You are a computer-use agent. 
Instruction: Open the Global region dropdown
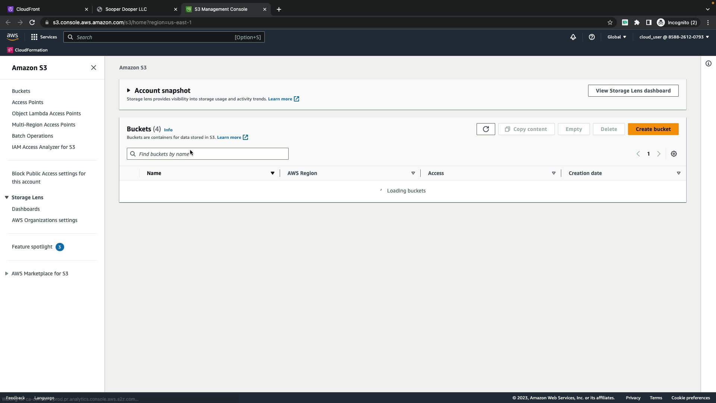(616, 37)
